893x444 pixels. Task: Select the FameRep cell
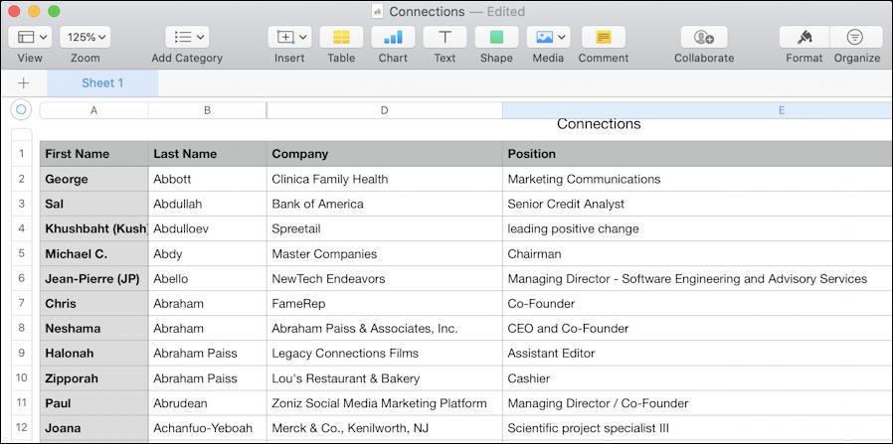(x=385, y=304)
